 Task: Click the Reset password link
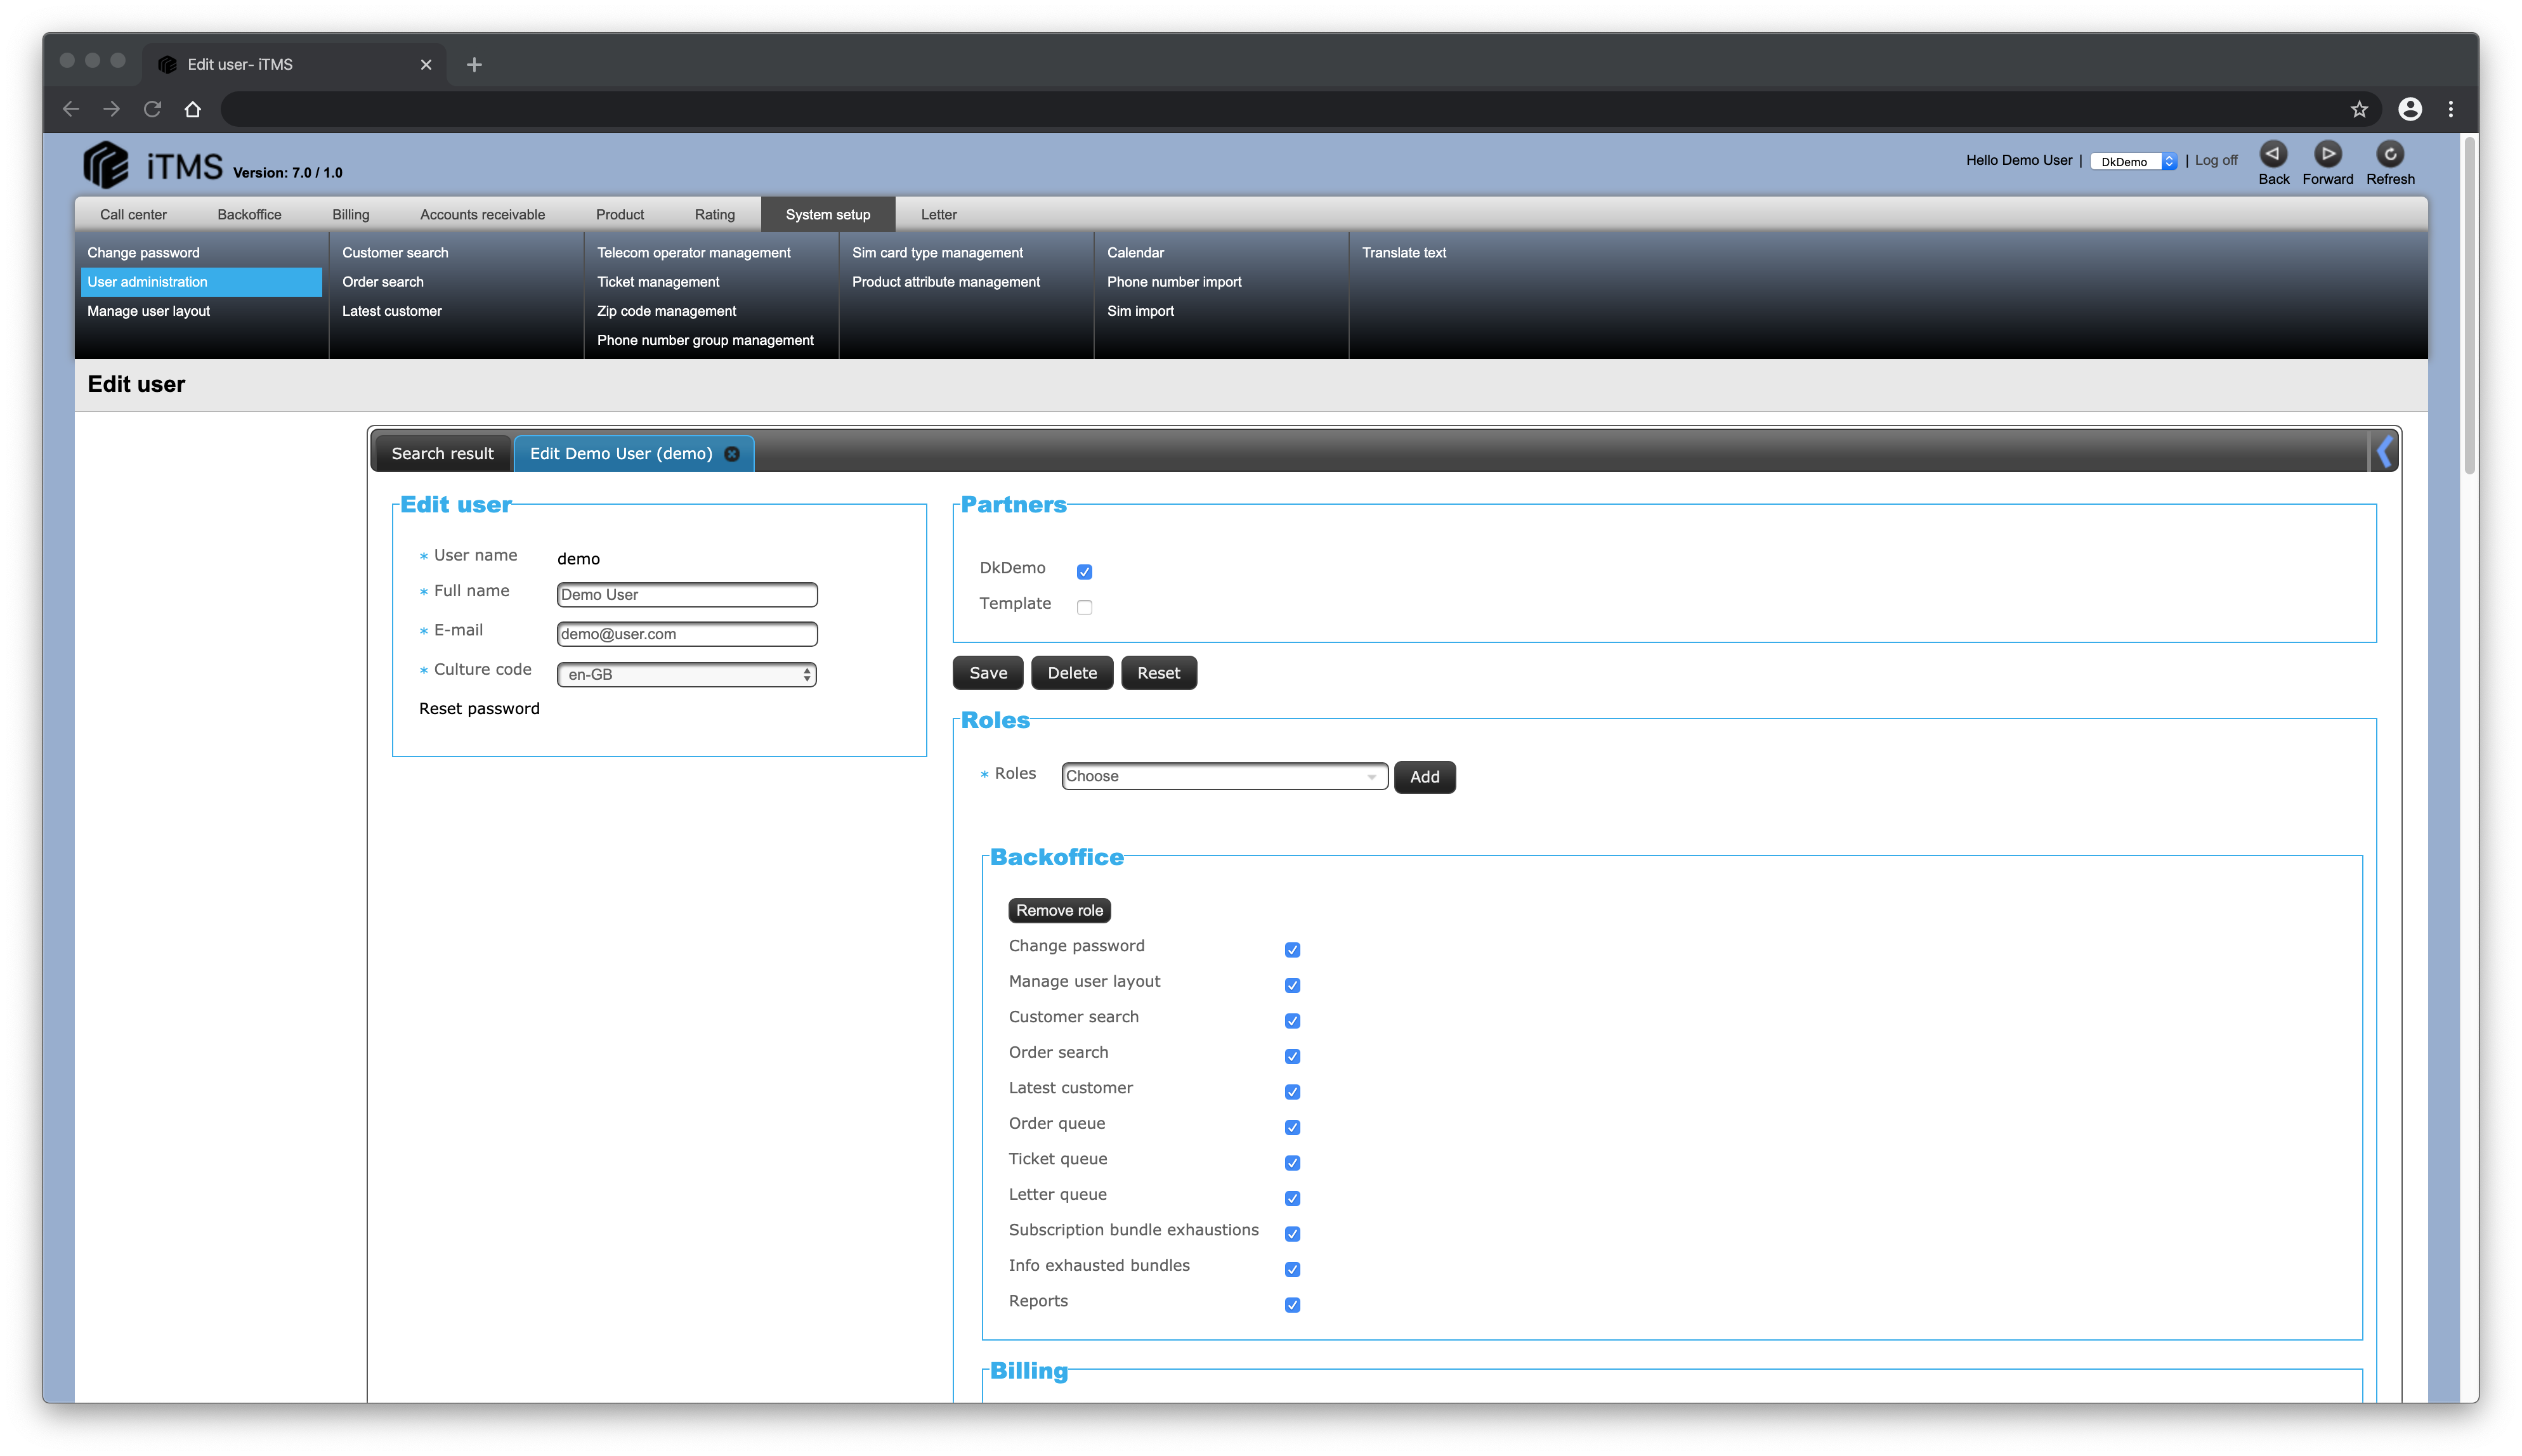pyautogui.click(x=478, y=709)
